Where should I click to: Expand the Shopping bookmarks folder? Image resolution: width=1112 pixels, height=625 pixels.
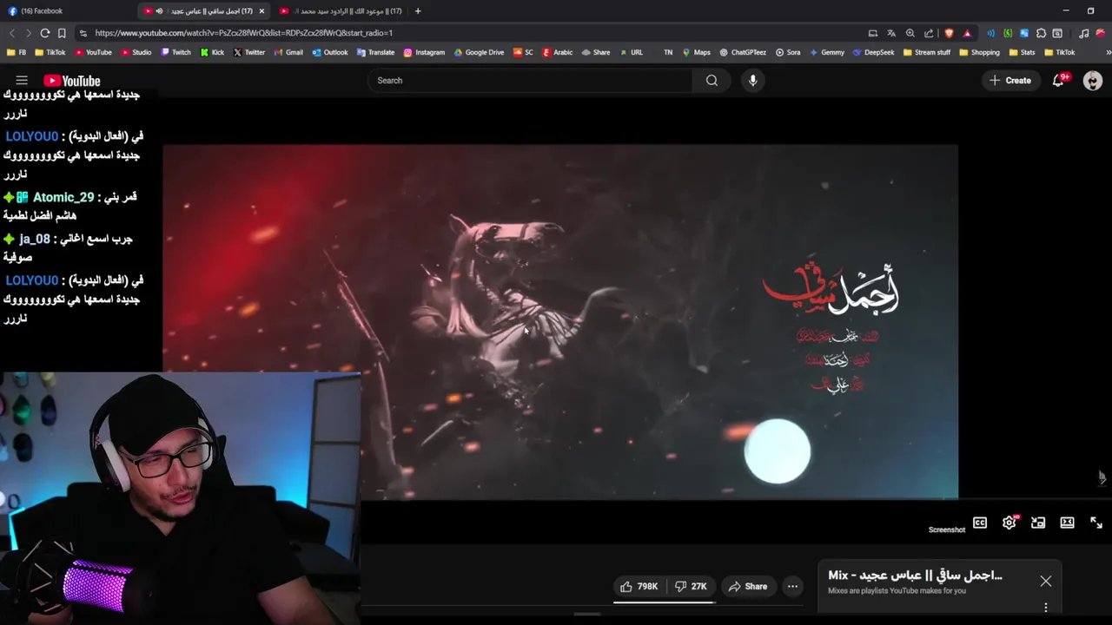point(980,52)
